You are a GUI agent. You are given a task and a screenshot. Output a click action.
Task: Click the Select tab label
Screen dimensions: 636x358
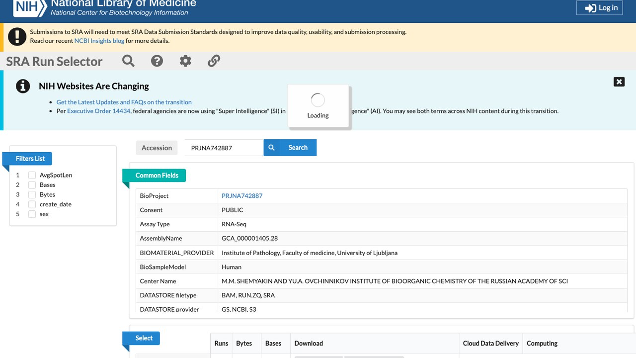click(144, 338)
